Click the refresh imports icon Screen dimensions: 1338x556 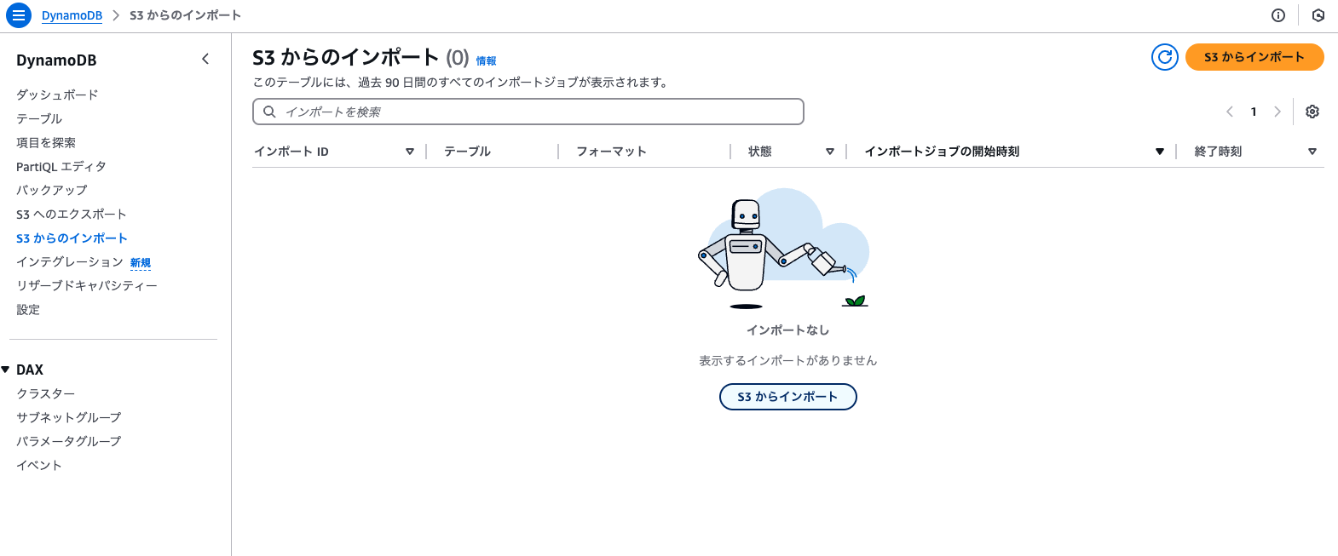[1164, 57]
